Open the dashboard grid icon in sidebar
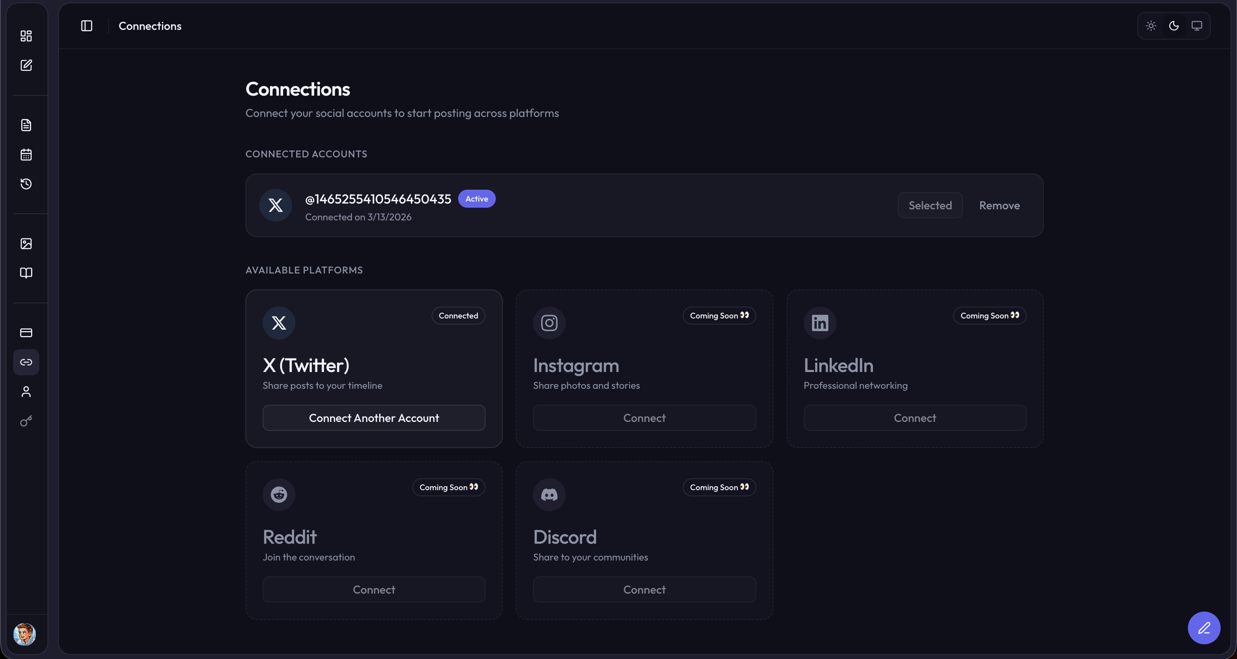Image resolution: width=1237 pixels, height=659 pixels. pyautogui.click(x=26, y=36)
